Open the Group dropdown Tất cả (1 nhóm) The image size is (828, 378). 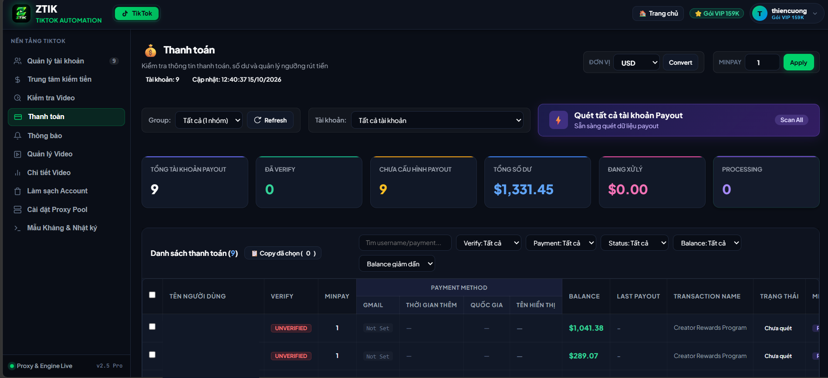(209, 120)
